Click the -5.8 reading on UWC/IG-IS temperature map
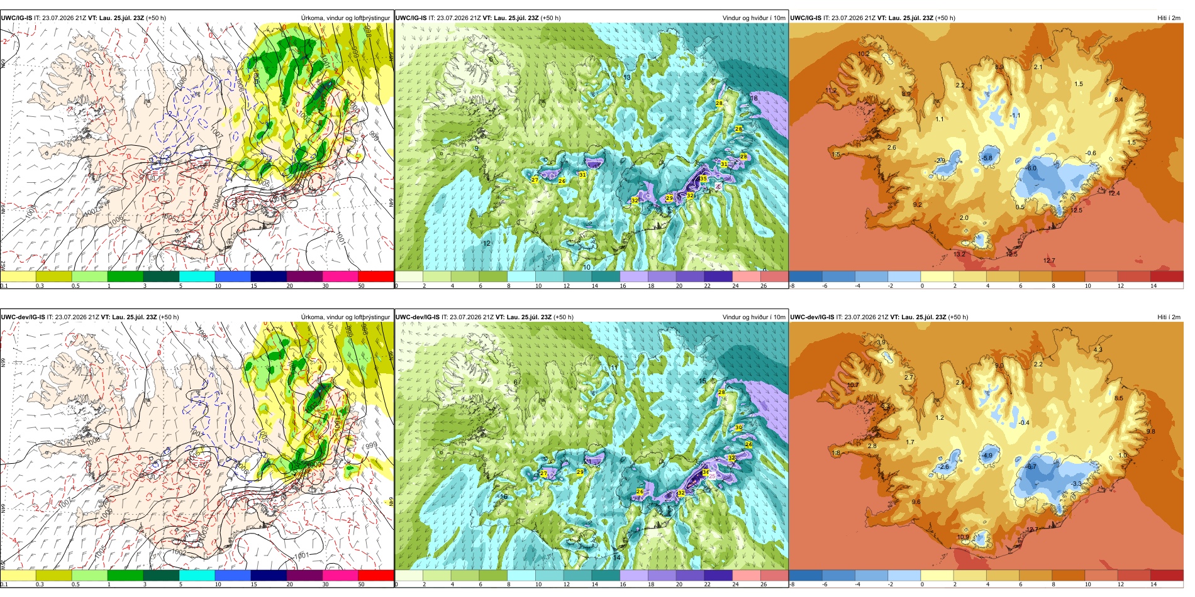1195x597 pixels. (x=987, y=158)
